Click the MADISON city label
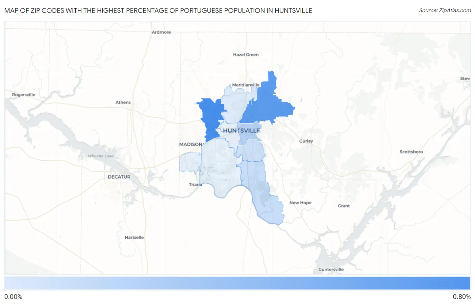Viewport: 475px width, 304px height. point(191,144)
